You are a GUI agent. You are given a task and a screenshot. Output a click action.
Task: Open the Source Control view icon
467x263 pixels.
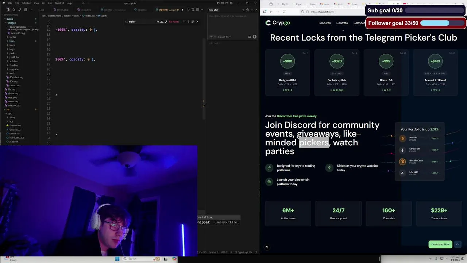[20, 9]
